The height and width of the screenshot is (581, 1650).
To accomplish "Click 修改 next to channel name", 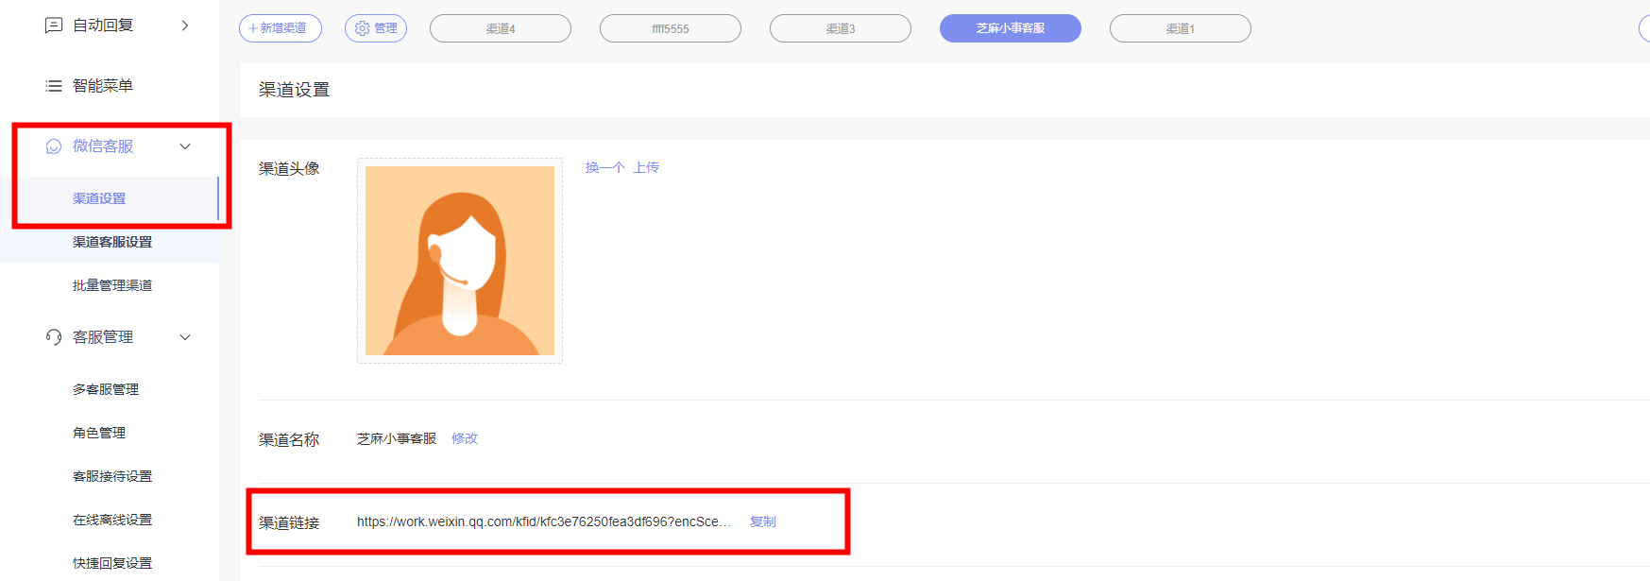I will 465,438.
